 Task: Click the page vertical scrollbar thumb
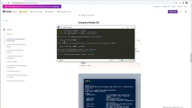191,58
